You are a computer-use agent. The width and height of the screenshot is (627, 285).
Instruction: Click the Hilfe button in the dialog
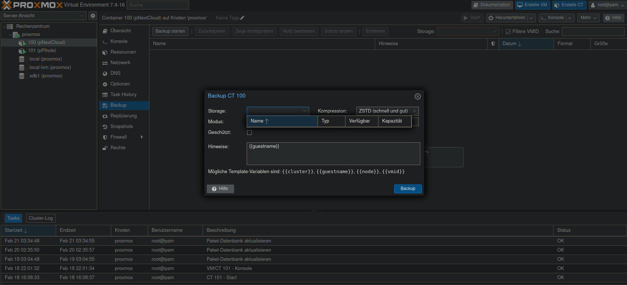click(220, 189)
